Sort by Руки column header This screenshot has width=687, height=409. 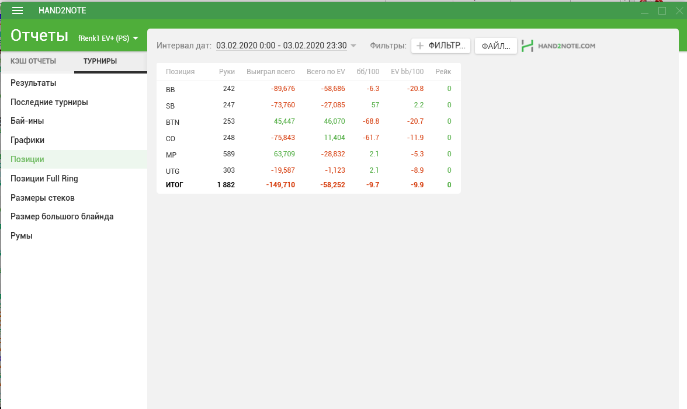coord(227,71)
